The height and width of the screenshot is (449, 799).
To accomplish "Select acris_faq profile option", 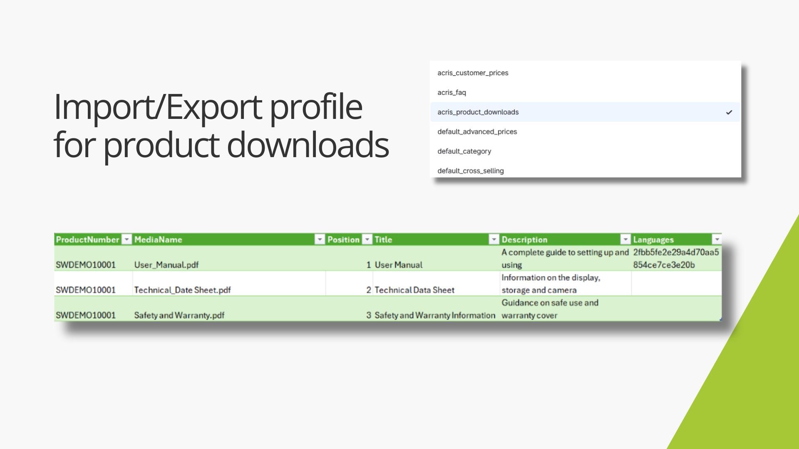I will coord(585,92).
